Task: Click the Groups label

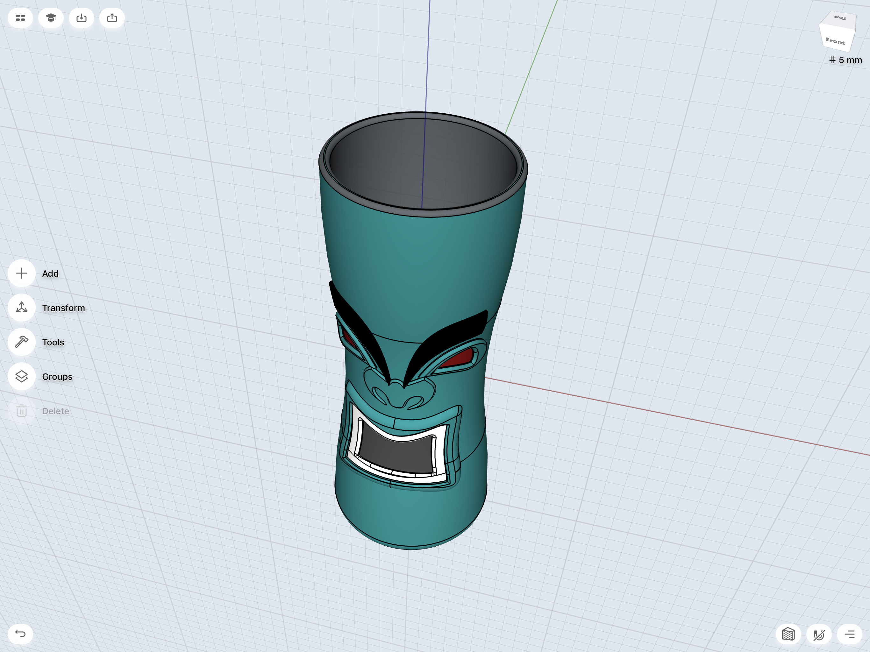Action: 57,377
